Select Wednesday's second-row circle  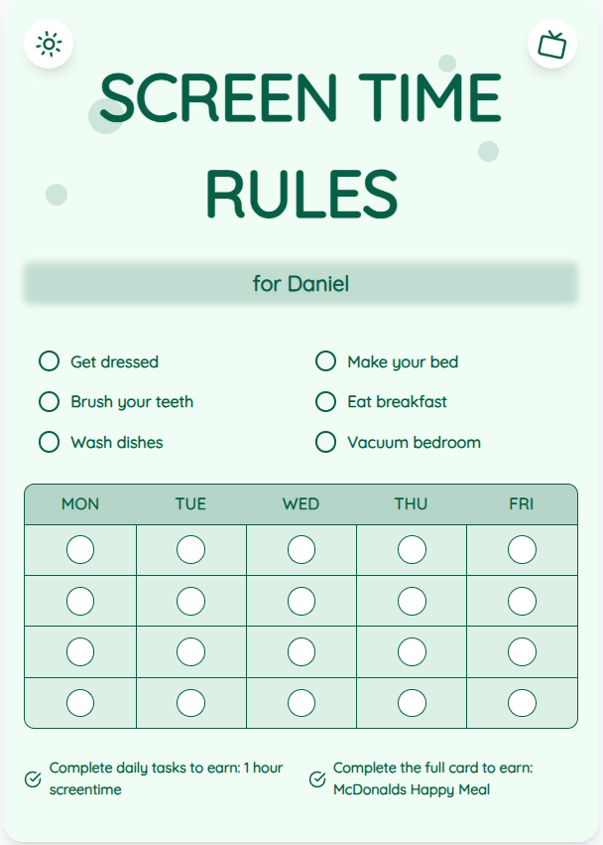(x=301, y=601)
